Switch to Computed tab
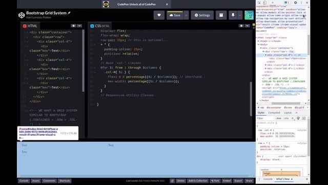This screenshot has width=328, height=185. coord(274,113)
